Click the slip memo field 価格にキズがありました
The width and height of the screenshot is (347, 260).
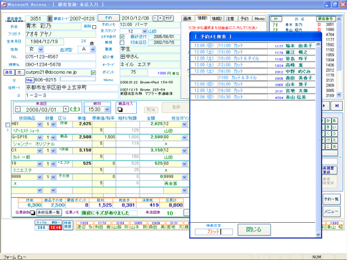109,213
